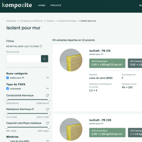Image resolution: width=142 pixels, height=142 pixels.
Task: Open the Home menu item
Action: (x=42, y=5)
